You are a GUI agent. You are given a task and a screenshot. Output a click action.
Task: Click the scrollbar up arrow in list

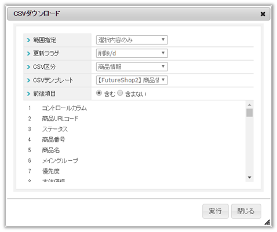coord(249,105)
